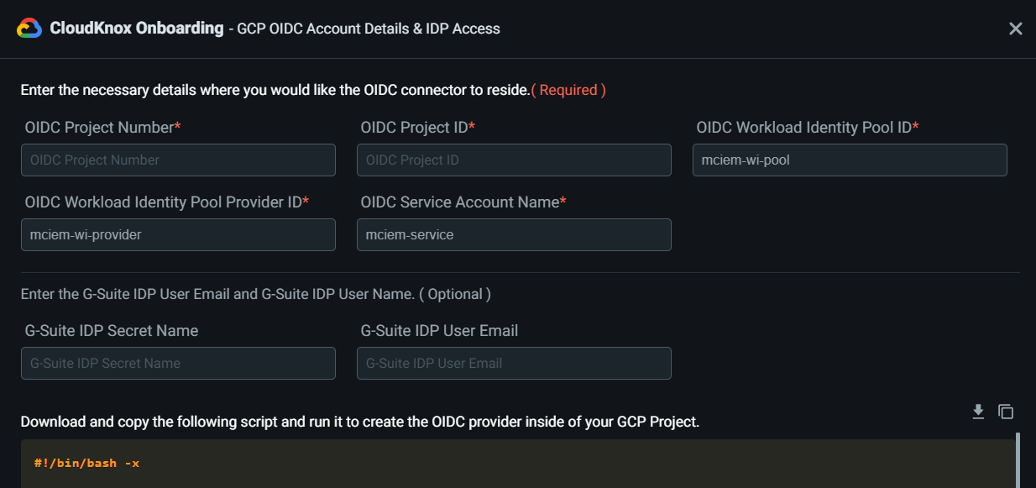Focus the G-Suite IDP User Email input
Viewport: 1036px width, 488px height.
514,364
